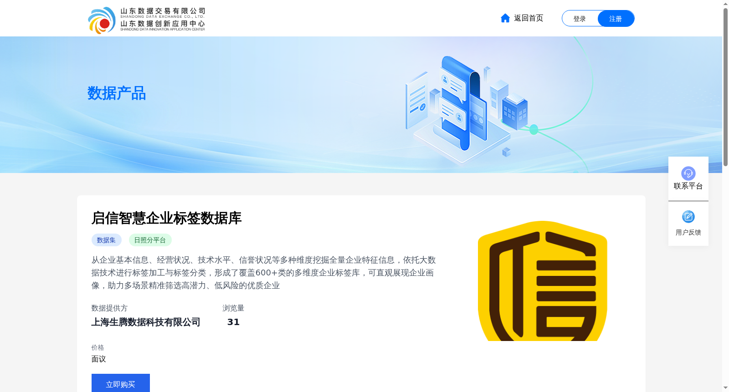Click the 用户反馈 edit icon
The width and height of the screenshot is (729, 392).
click(688, 217)
